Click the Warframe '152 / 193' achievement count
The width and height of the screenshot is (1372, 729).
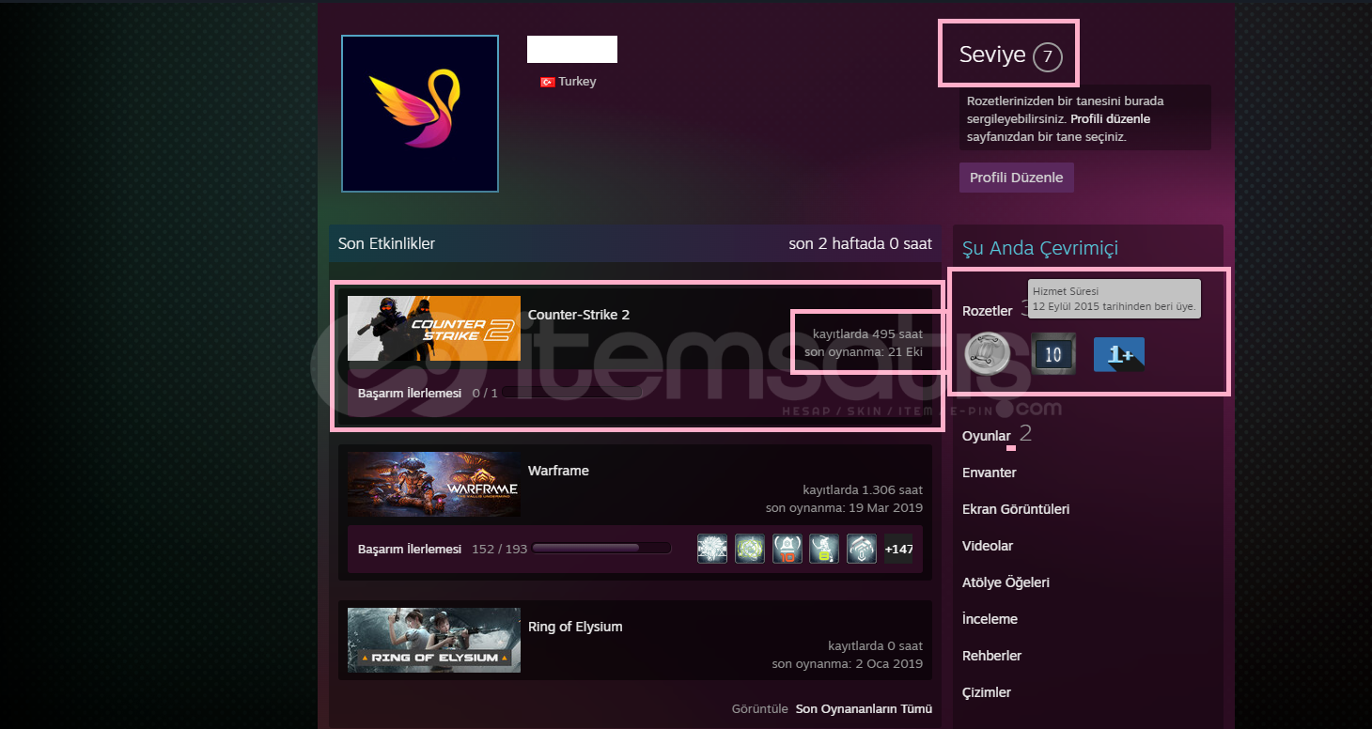[x=501, y=549]
